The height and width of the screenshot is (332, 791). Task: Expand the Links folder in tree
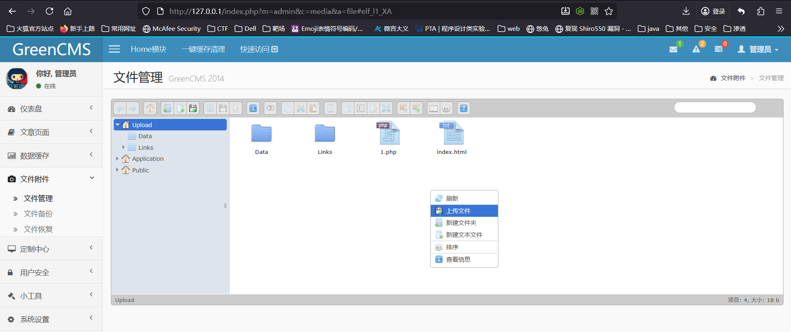123,147
